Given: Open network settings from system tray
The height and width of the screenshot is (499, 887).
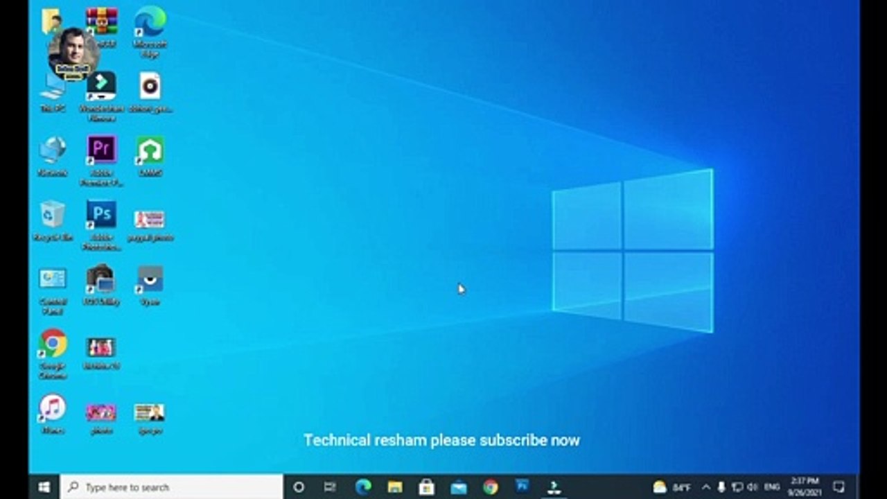Looking at the screenshot, I should 737,487.
